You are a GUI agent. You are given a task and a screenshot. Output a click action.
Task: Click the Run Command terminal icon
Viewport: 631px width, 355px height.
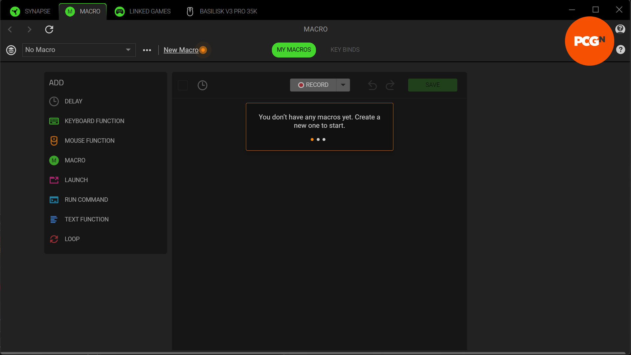click(x=54, y=200)
